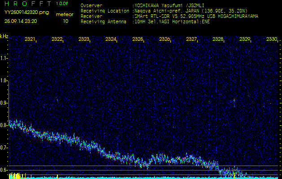Click the yellow meteor label
The height and width of the screenshot is (179, 282).
(65, 14)
